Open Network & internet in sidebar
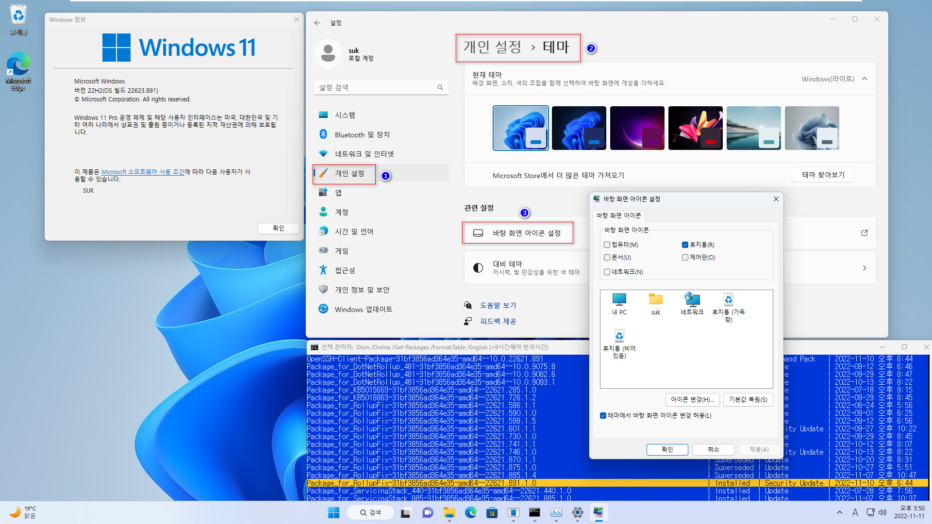Screen dimensions: 932x524 (x=381, y=154)
